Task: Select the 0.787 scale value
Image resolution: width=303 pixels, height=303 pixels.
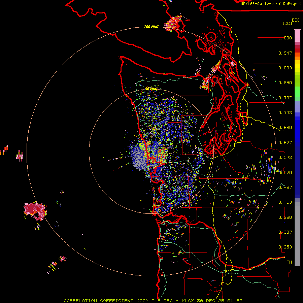Action: pyautogui.click(x=285, y=98)
